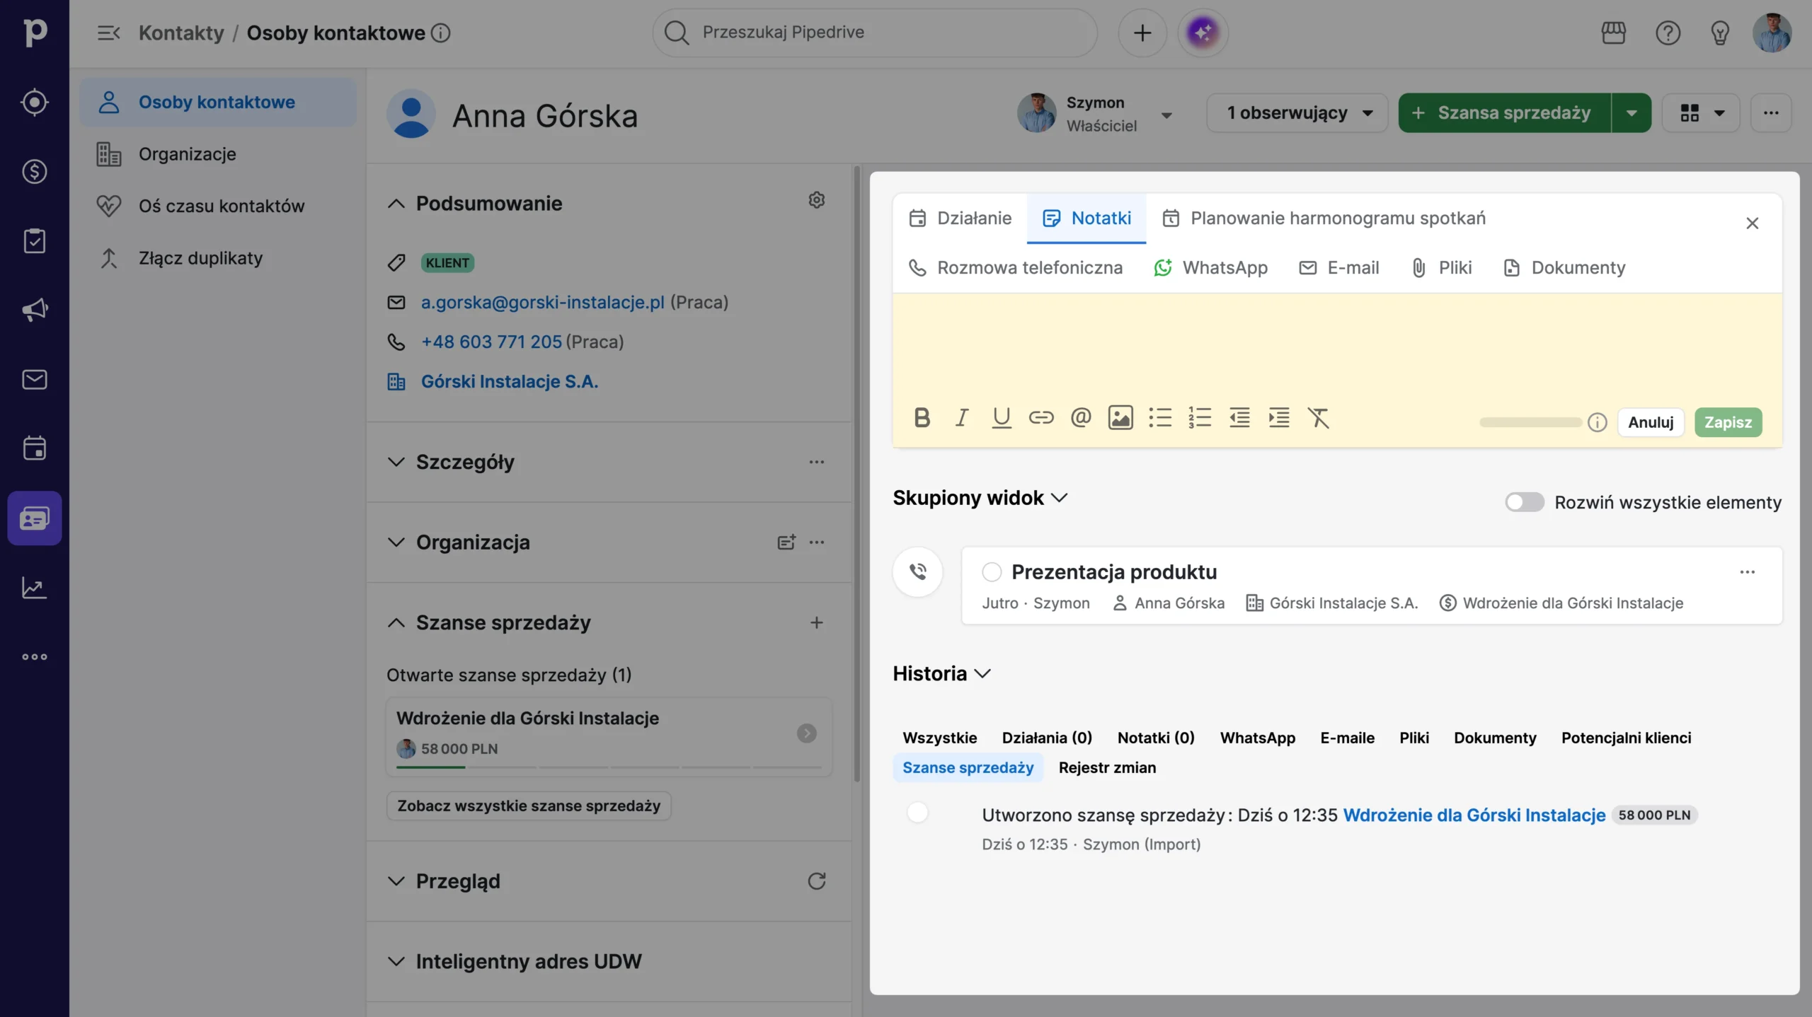Collapse the Podsumowanie section
The image size is (1812, 1017).
tap(396, 204)
